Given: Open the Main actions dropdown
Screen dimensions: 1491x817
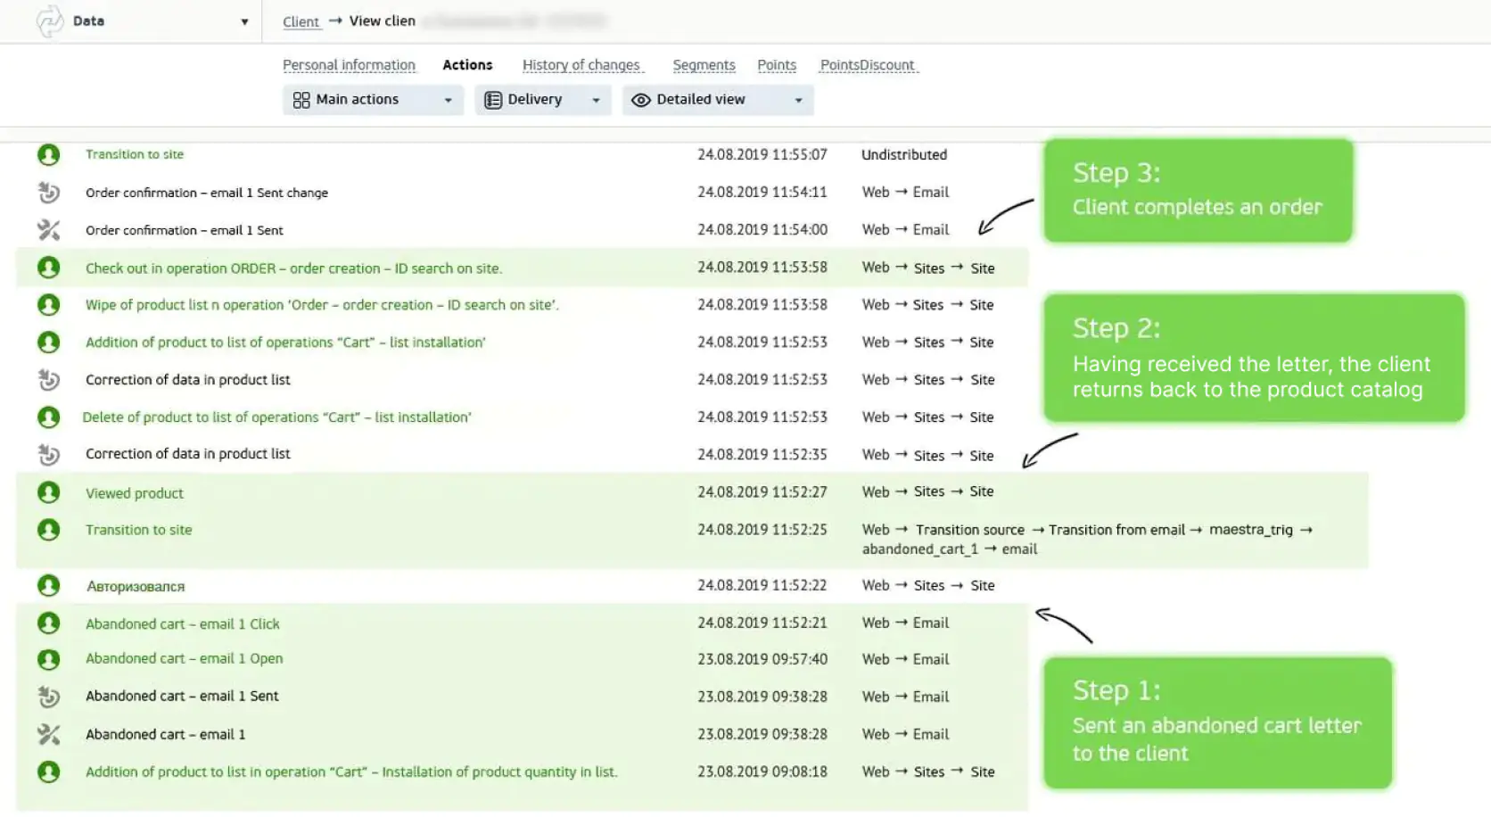Looking at the screenshot, I should click(x=373, y=100).
